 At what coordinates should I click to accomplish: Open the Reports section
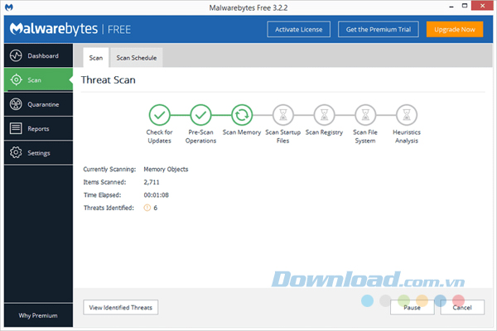38,128
